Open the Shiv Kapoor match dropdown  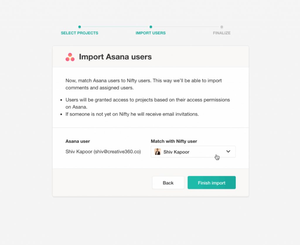click(193, 152)
